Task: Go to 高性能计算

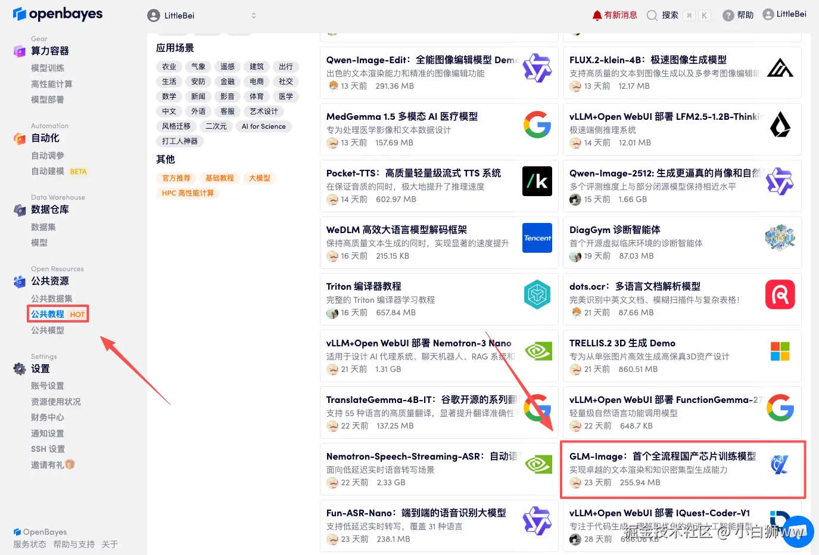Action: click(52, 84)
